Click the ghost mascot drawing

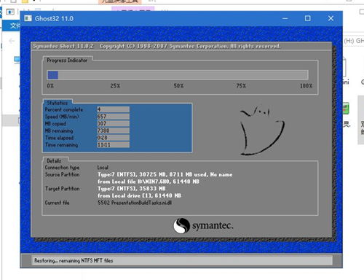click(x=261, y=131)
